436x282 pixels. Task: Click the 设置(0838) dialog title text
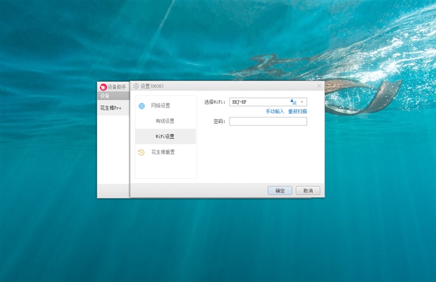pyautogui.click(x=152, y=86)
